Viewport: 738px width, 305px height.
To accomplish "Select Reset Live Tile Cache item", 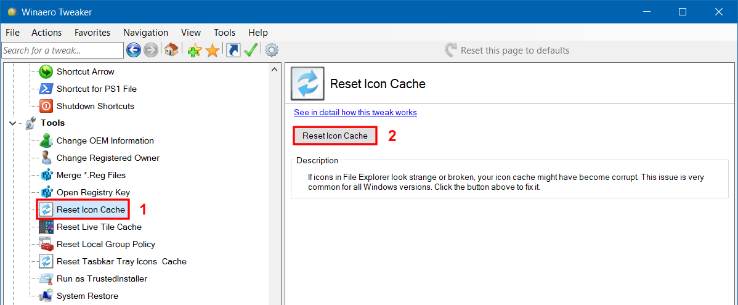I will [99, 227].
